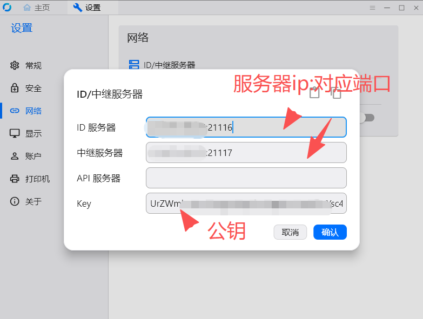The width and height of the screenshot is (423, 319).
Task: Confirm with the blue 确认 button
Action: point(330,232)
